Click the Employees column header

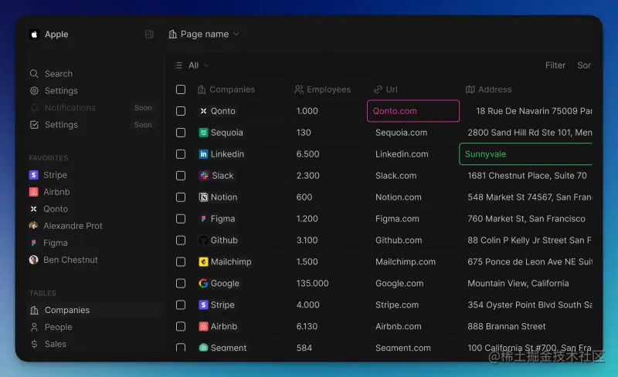click(x=322, y=89)
